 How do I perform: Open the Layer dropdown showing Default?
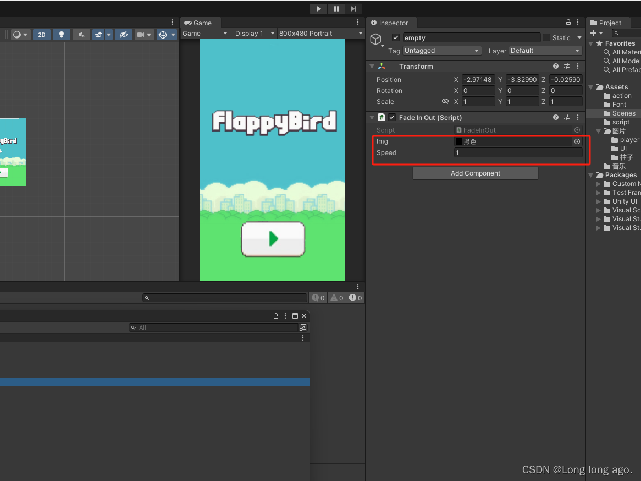(x=545, y=51)
